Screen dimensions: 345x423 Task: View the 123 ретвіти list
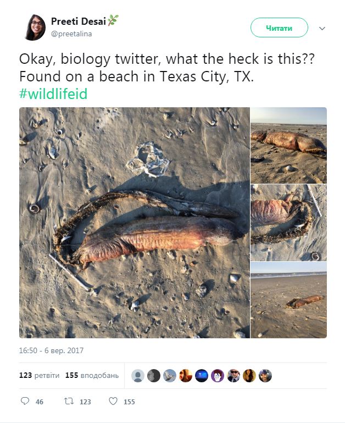click(x=38, y=376)
